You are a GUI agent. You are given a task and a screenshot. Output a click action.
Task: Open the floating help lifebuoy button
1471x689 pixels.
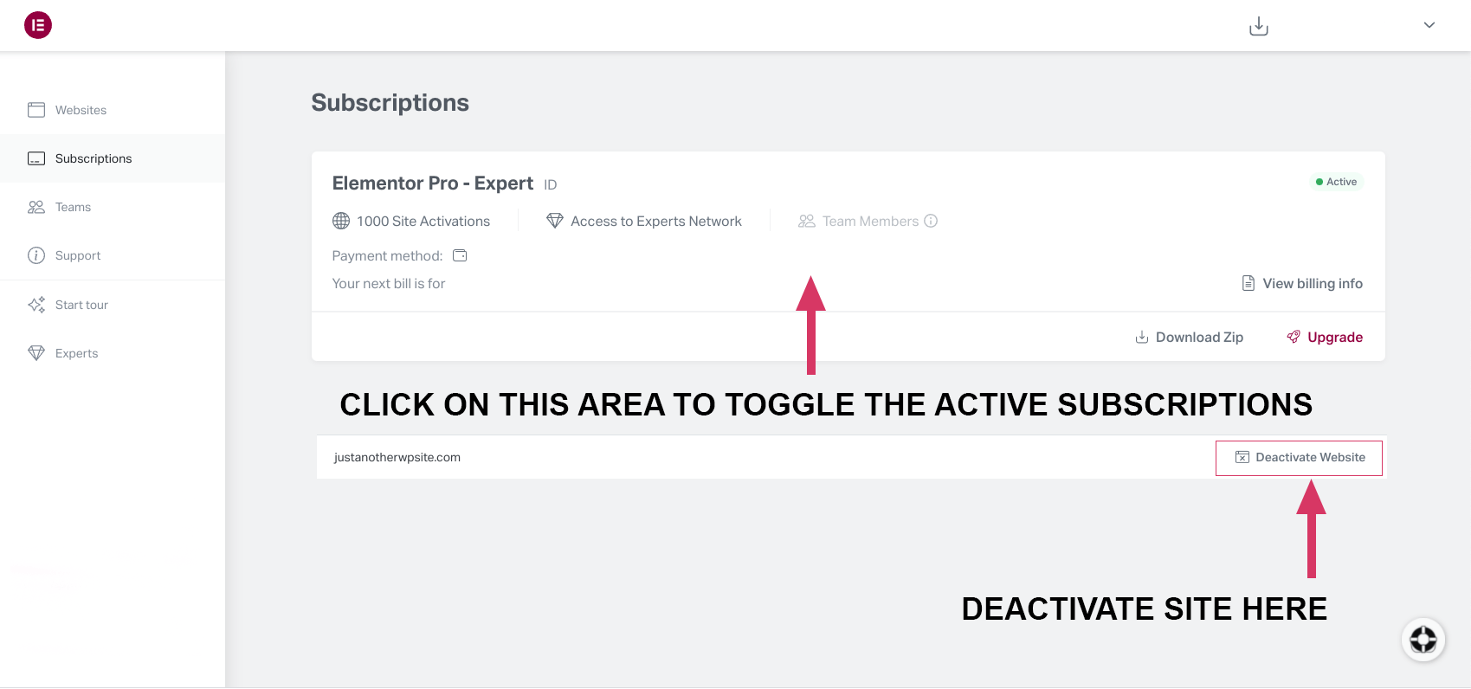click(1423, 640)
